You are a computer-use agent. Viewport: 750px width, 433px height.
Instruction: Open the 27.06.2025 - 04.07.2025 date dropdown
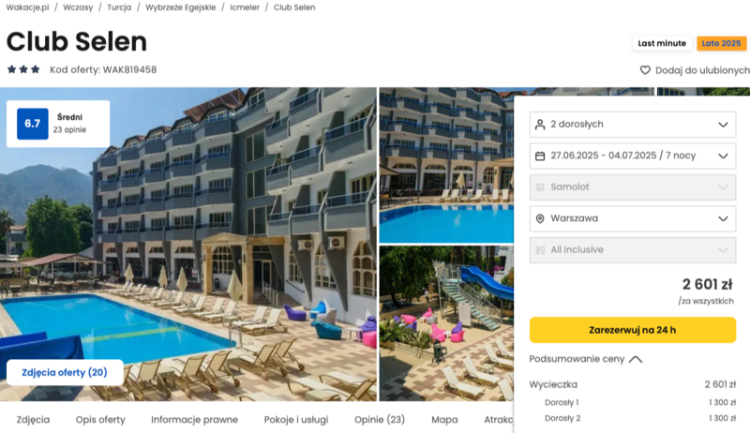click(x=632, y=156)
